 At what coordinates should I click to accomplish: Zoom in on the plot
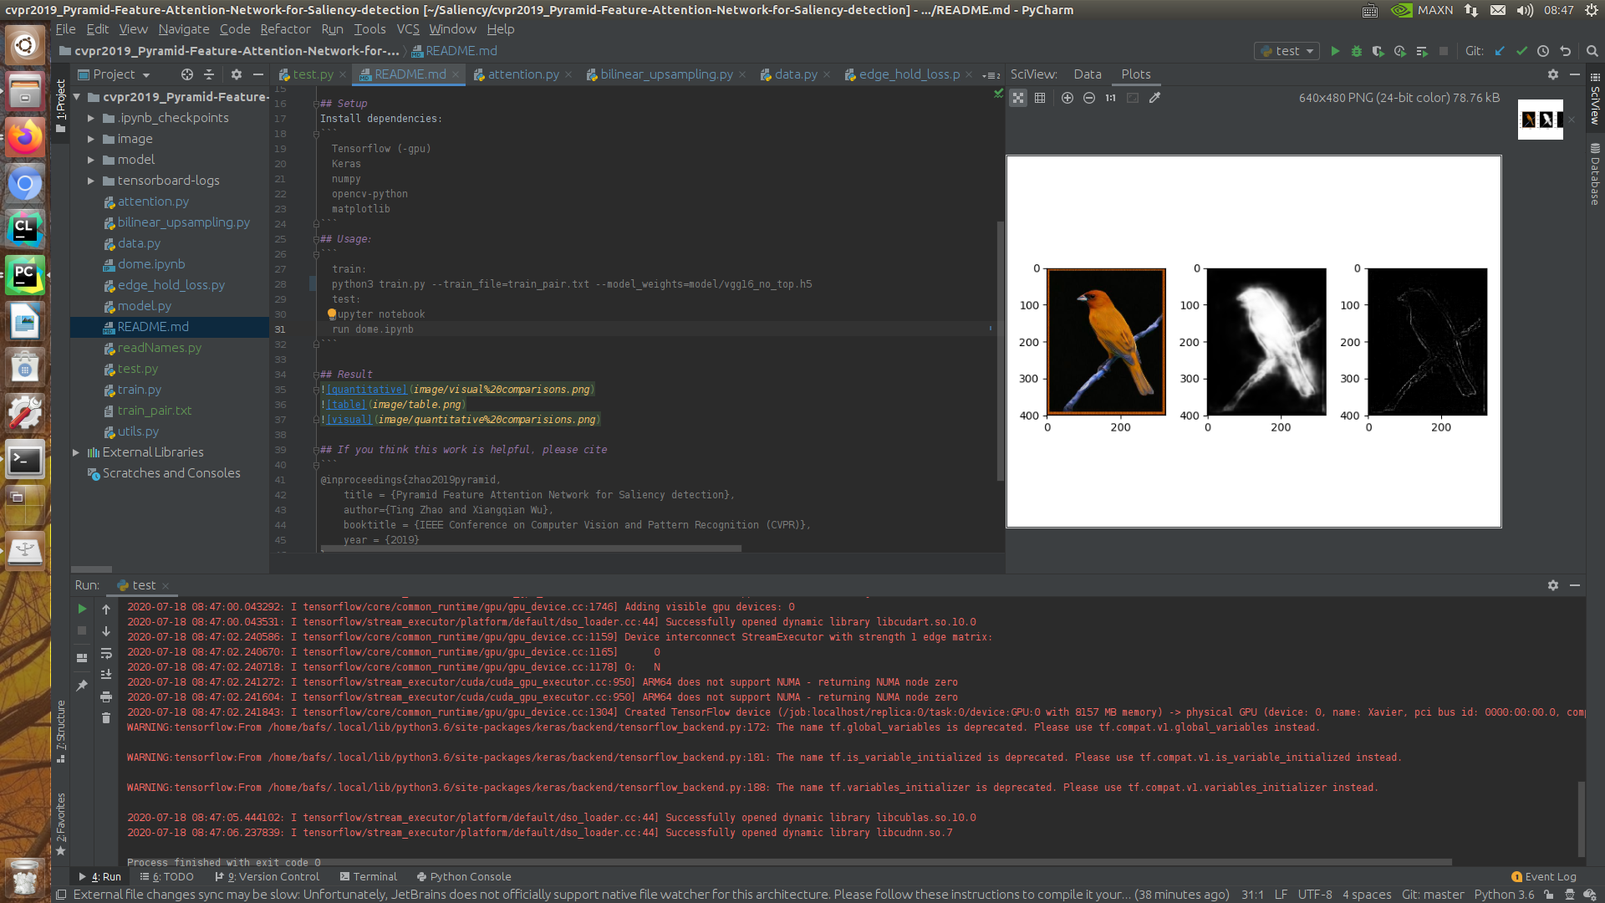pos(1067,98)
